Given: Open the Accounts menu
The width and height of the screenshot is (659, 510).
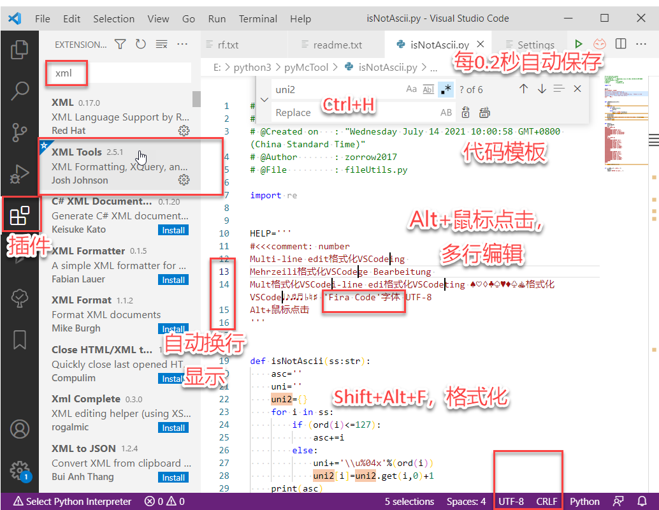Looking at the screenshot, I should (x=19, y=429).
